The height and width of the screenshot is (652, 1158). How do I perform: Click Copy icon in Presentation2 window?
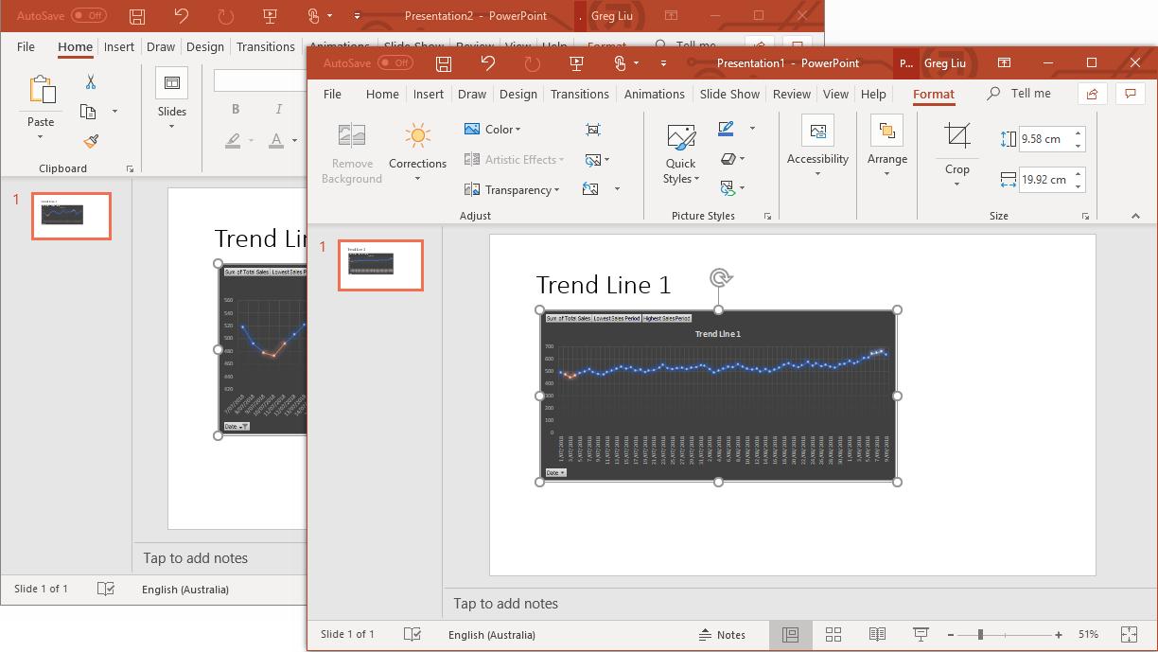click(88, 112)
